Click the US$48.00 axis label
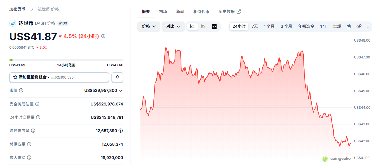380x165 pixels. [362, 41]
